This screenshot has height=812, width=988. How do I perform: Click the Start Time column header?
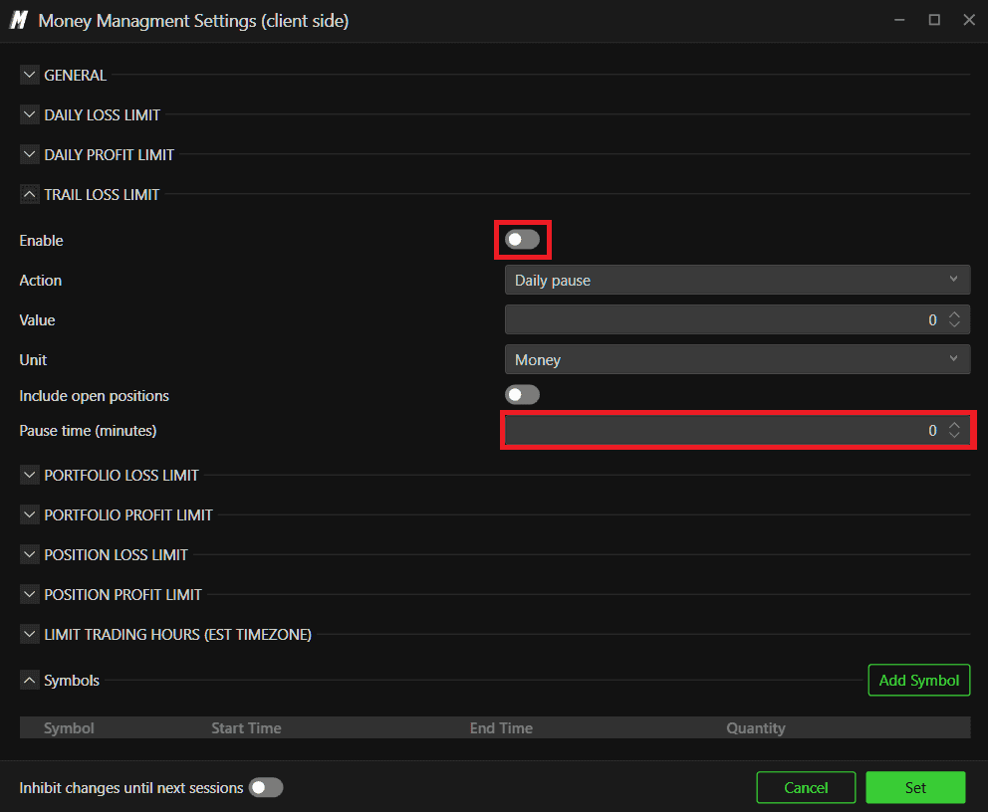tap(246, 727)
